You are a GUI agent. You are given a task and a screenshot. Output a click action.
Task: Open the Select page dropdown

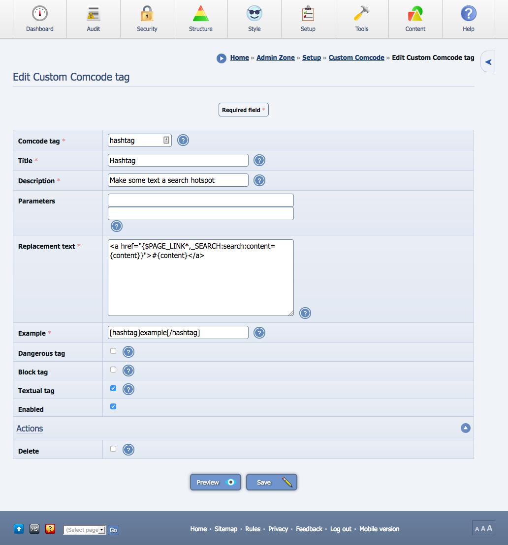coord(85,530)
